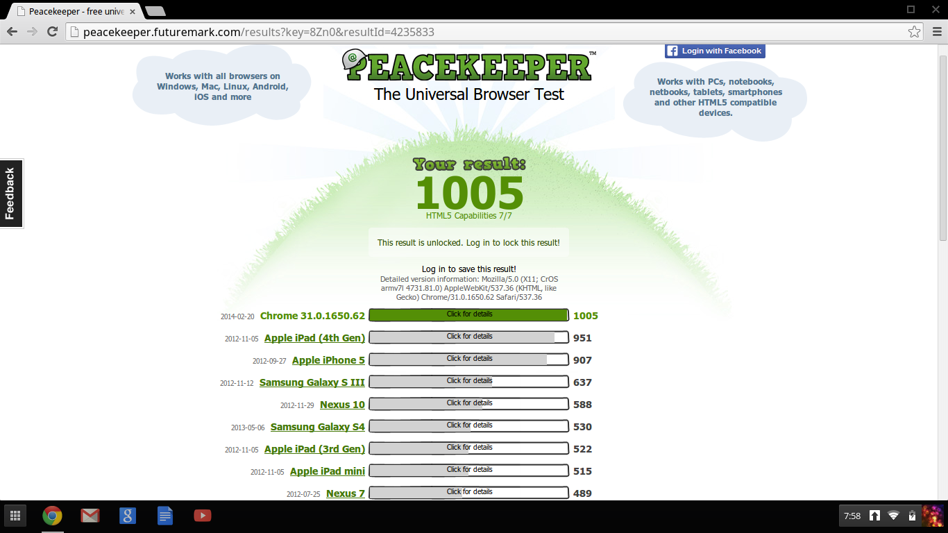This screenshot has width=948, height=533.
Task: Click the iPad mini score bar
Action: click(x=469, y=471)
